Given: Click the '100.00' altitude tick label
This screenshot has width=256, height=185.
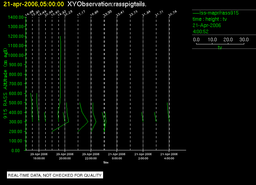Looking at the screenshot, I should (16, 141).
